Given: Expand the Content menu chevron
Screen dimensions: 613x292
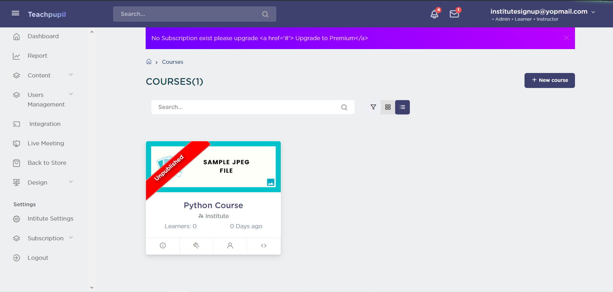Looking at the screenshot, I should [x=71, y=75].
